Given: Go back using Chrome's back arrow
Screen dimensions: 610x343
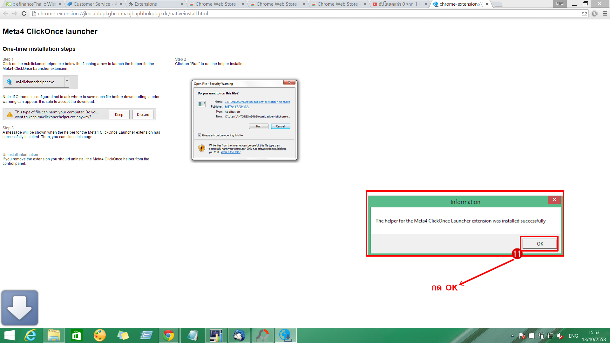Looking at the screenshot, I should (5, 13).
